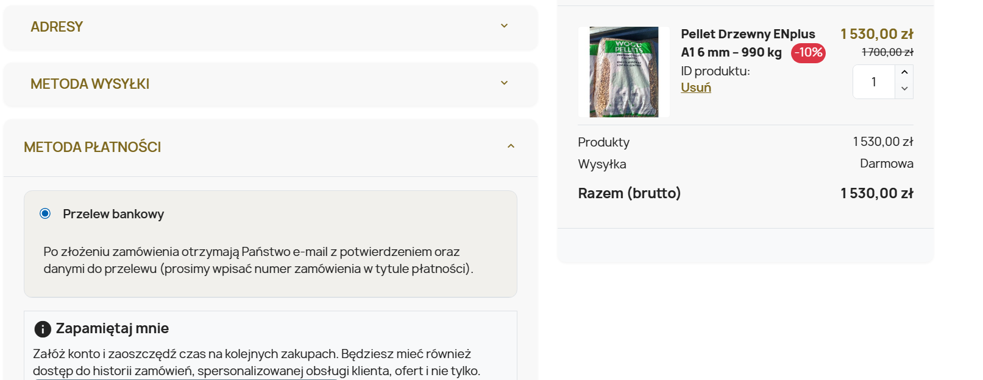Screen dimensions: 983x380
Task: Collapse the METODA PŁATNOŚCI chevron
Action: tap(511, 147)
